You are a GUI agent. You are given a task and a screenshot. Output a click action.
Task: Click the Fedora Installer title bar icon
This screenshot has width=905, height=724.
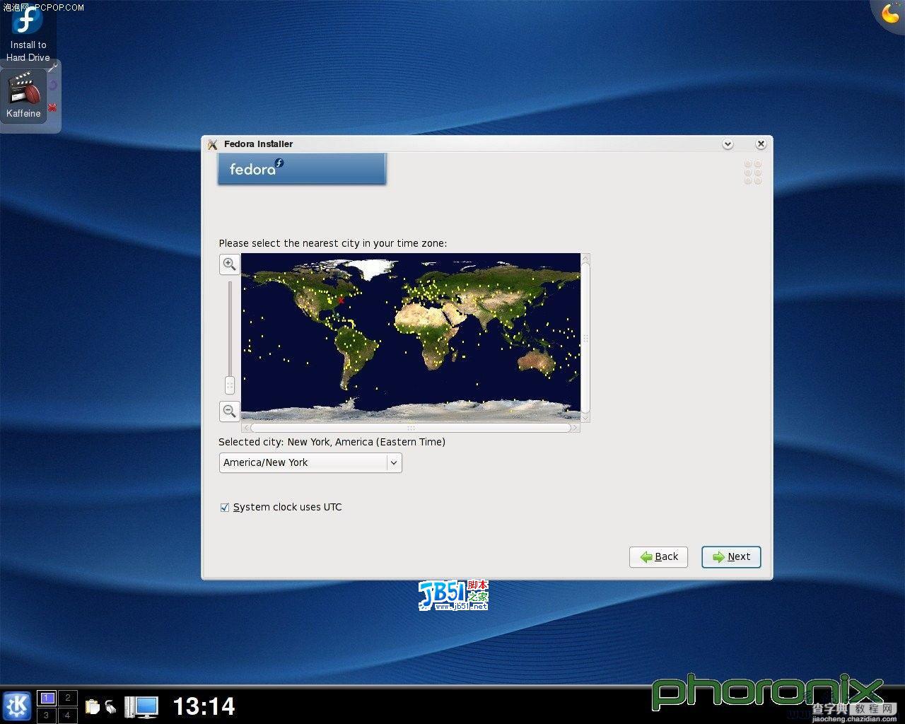(x=212, y=144)
